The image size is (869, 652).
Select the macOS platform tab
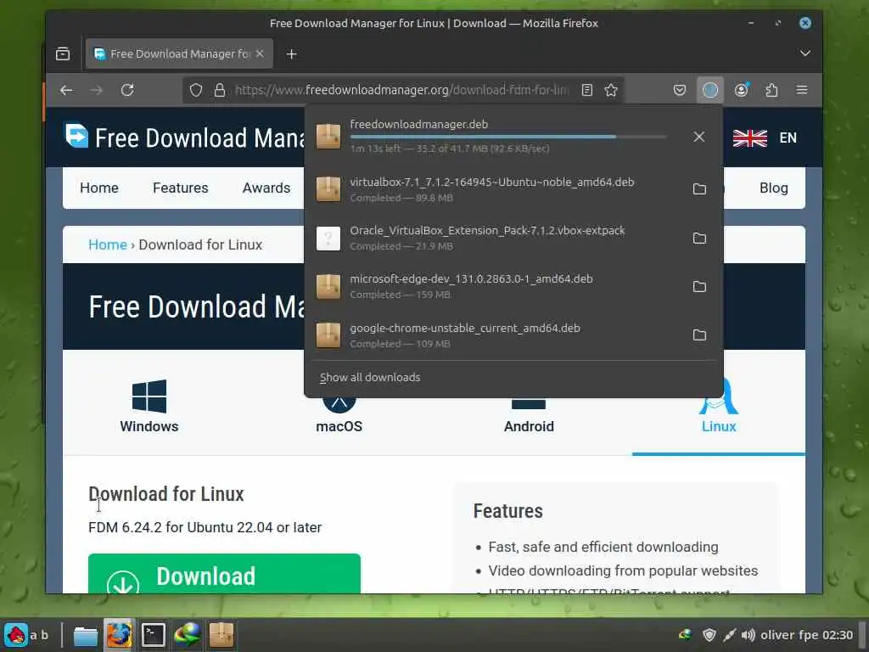point(339,416)
